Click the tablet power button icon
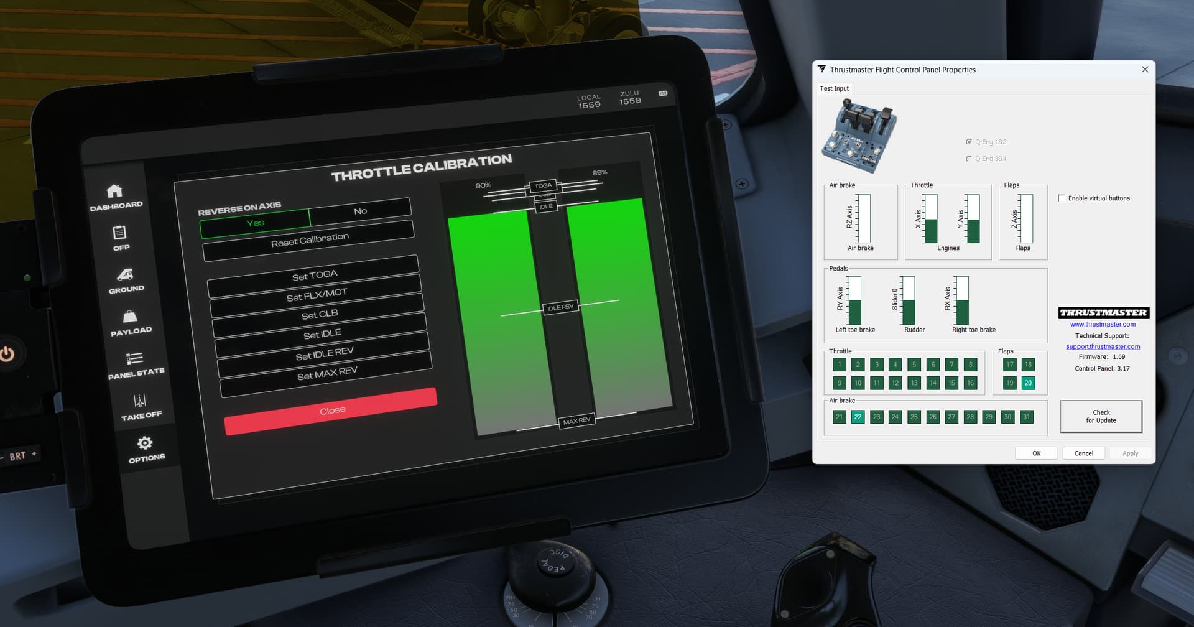 tap(7, 355)
